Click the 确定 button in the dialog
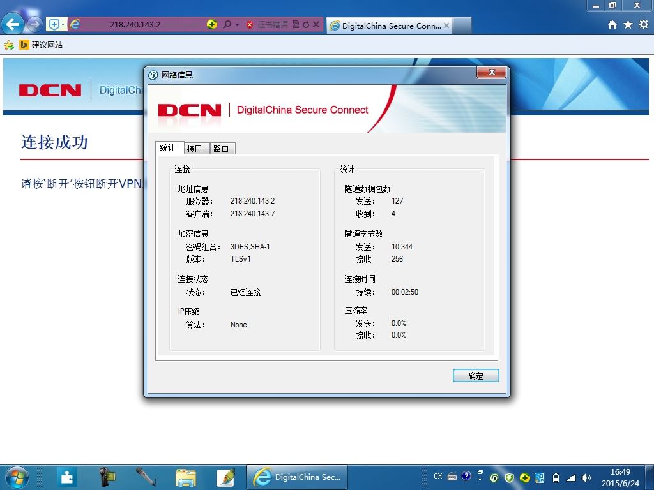Screen dimensions: 654x490 click(476, 376)
